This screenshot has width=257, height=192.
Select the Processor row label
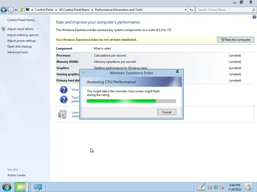63,55
